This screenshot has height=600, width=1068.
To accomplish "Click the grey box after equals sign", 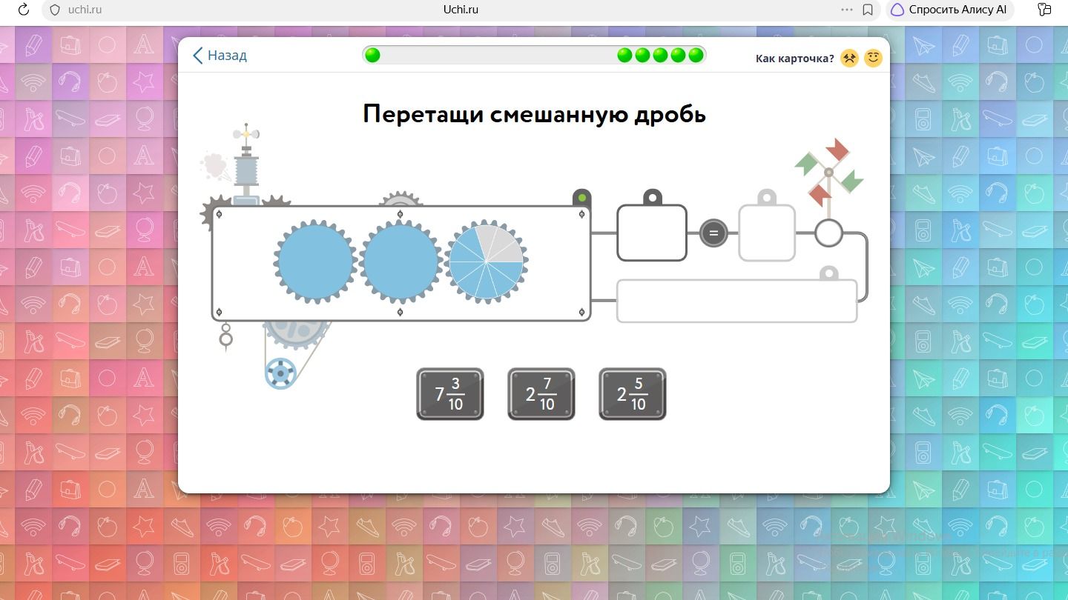I will (x=767, y=233).
